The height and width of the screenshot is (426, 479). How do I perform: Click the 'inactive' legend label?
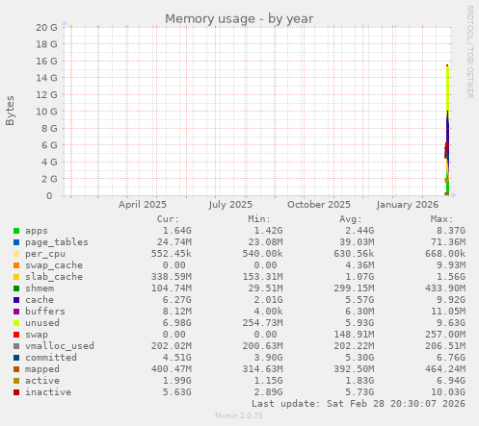tap(48, 392)
